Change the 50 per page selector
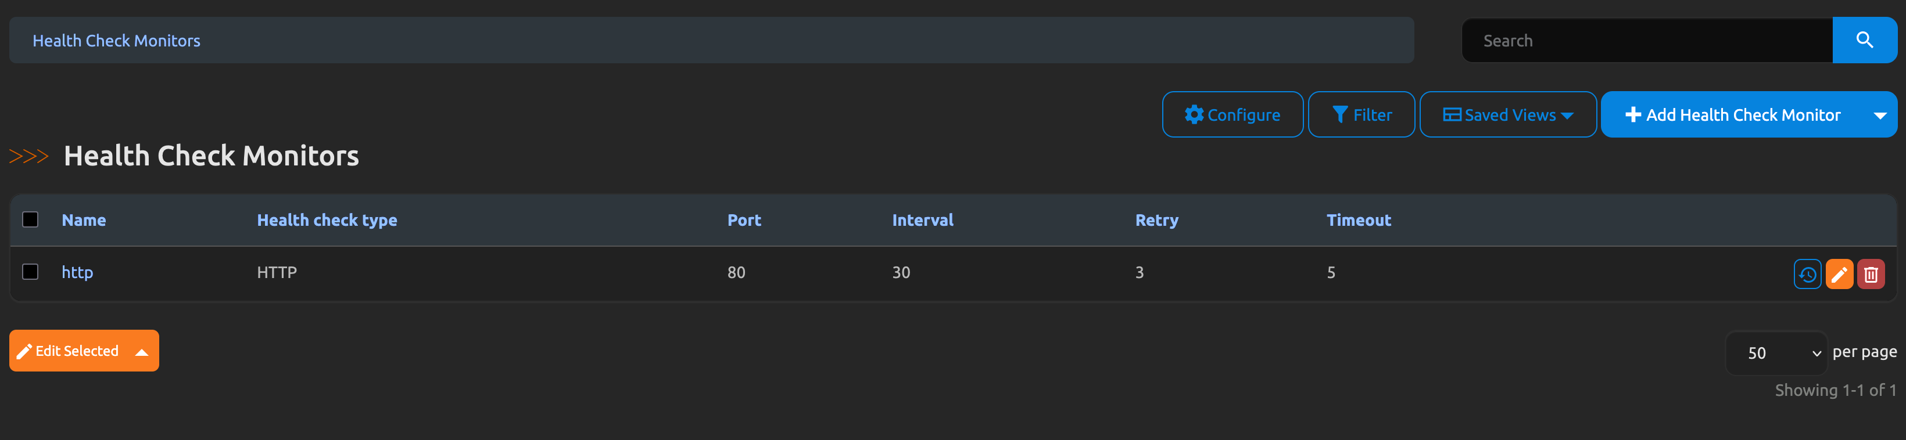This screenshot has width=1906, height=440. 1776,353
